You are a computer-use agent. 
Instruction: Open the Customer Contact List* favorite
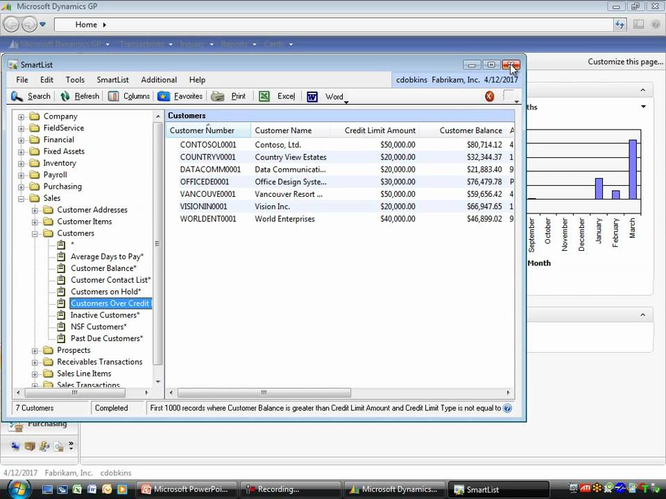110,280
